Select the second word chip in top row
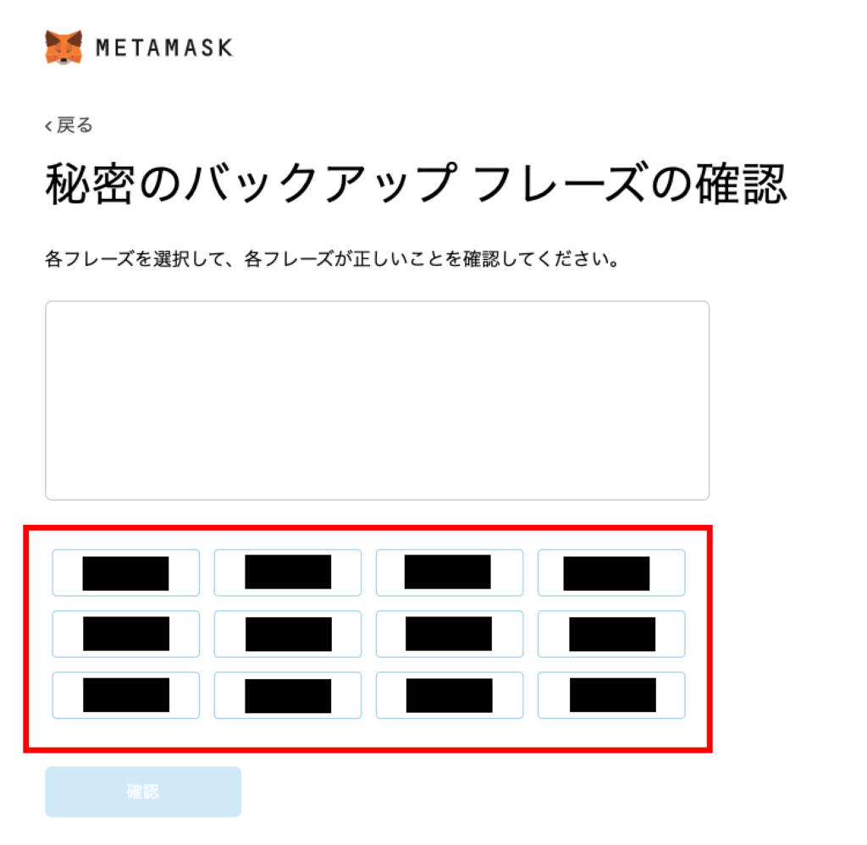867x845 pixels. pos(288,573)
